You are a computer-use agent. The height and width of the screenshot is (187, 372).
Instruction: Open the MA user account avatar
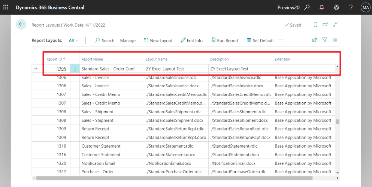365,7
